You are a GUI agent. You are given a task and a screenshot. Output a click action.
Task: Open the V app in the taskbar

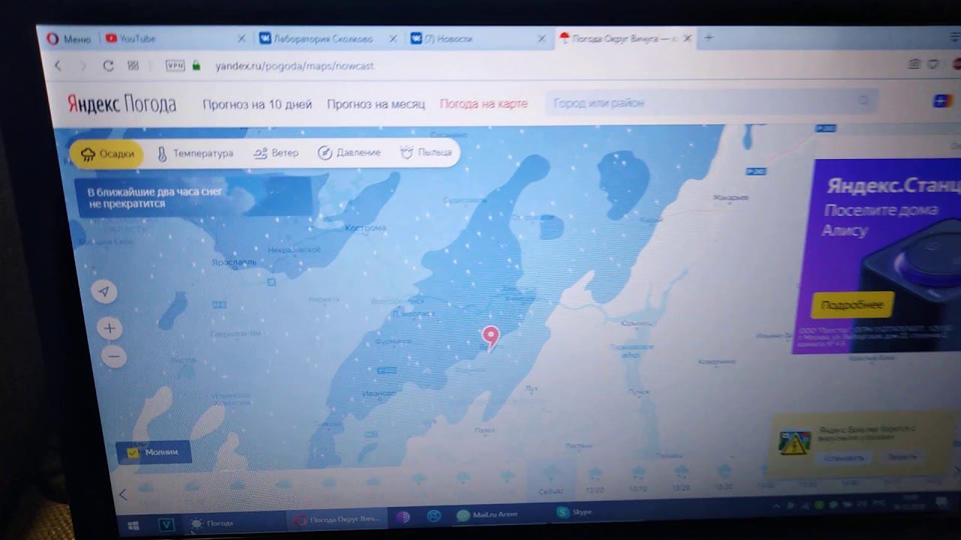click(166, 524)
